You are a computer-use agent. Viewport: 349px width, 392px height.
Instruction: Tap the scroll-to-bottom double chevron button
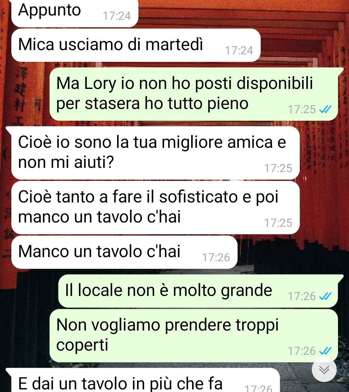click(324, 369)
